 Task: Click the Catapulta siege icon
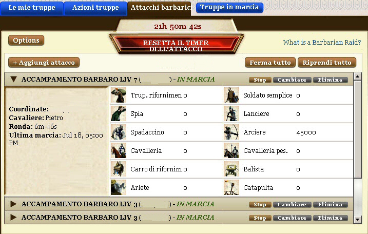[231, 187]
